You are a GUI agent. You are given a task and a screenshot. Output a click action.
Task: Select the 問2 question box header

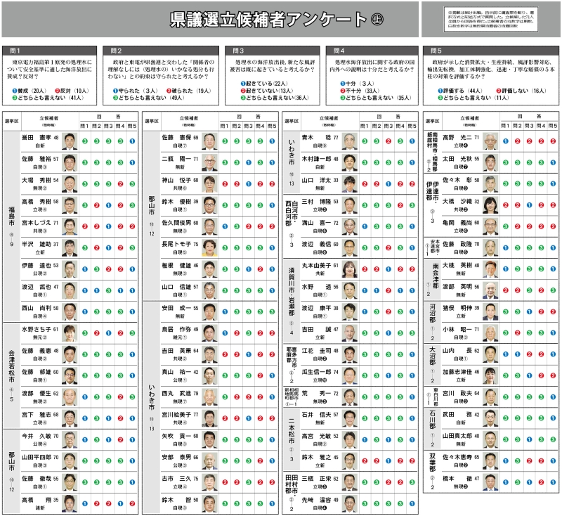pyautogui.click(x=161, y=51)
